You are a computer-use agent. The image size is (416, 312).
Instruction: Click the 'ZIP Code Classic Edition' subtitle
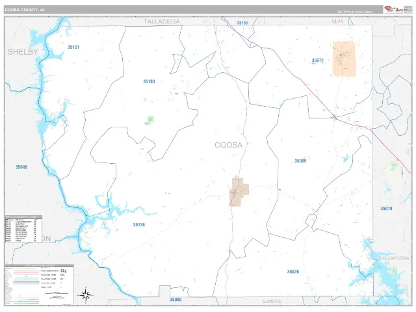pyautogui.click(x=355, y=12)
